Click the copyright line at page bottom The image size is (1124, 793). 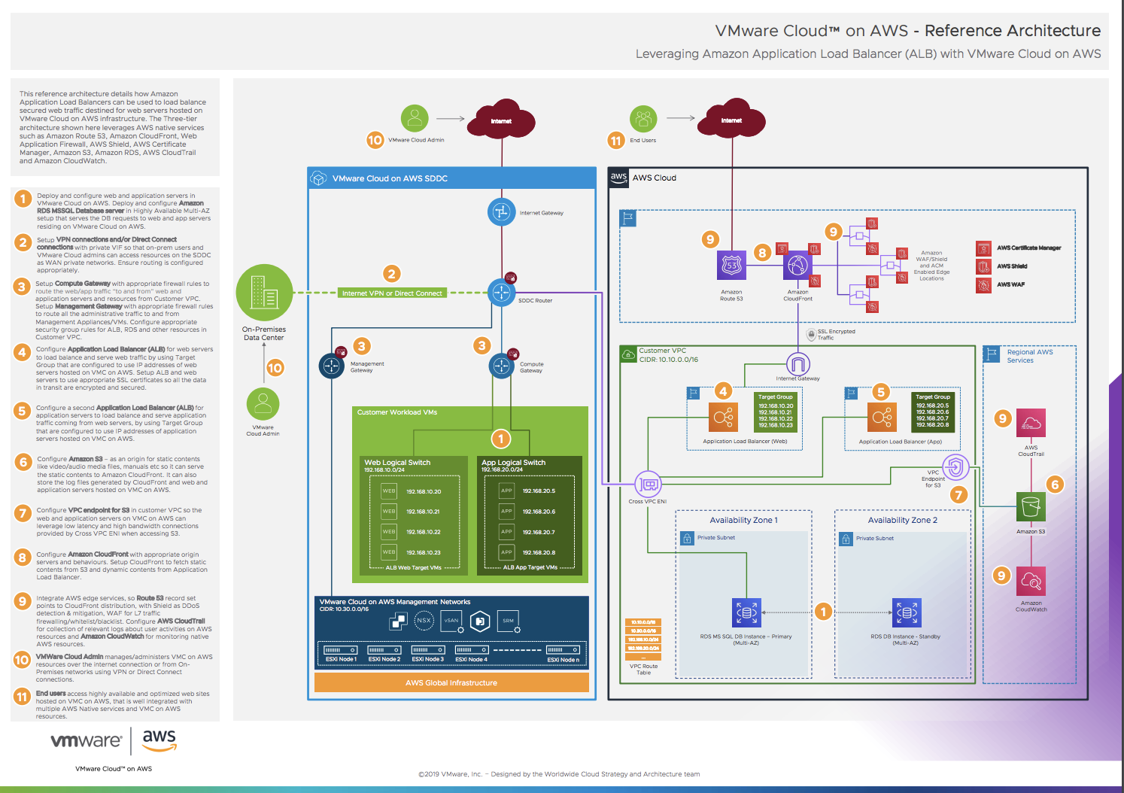click(559, 774)
